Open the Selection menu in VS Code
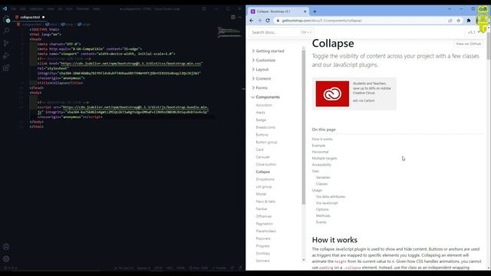Viewport: 491px width, 276px height. pyautogui.click(x=36, y=8)
